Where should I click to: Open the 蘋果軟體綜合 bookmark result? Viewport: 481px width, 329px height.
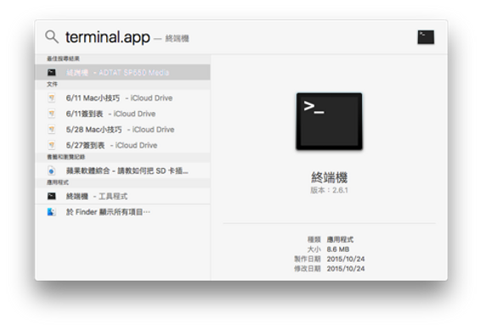pos(122,170)
